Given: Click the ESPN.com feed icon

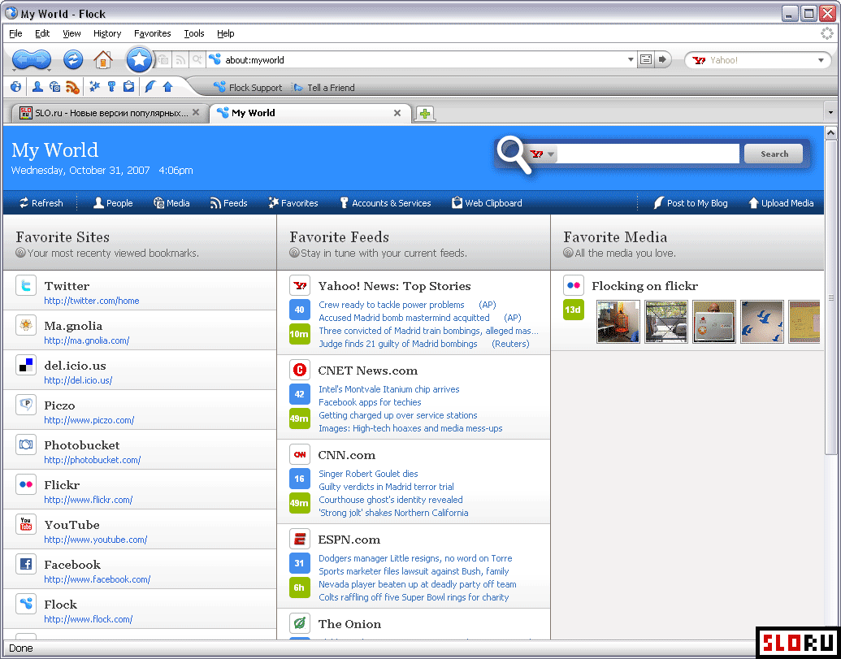Looking at the screenshot, I should pos(300,539).
